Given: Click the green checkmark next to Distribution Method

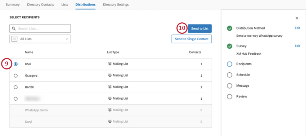Looking at the screenshot, I should (230, 28).
